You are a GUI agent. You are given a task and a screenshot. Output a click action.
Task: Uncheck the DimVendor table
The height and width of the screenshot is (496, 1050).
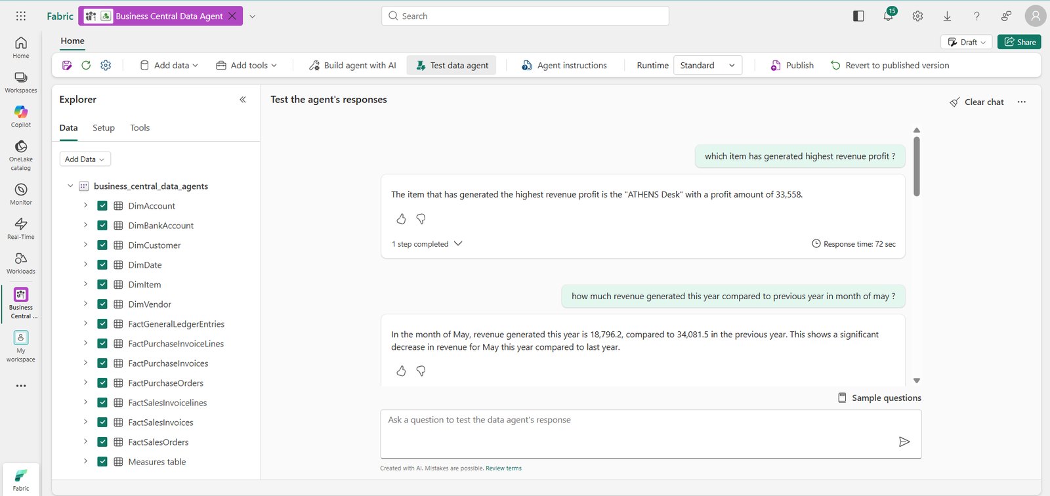[102, 304]
